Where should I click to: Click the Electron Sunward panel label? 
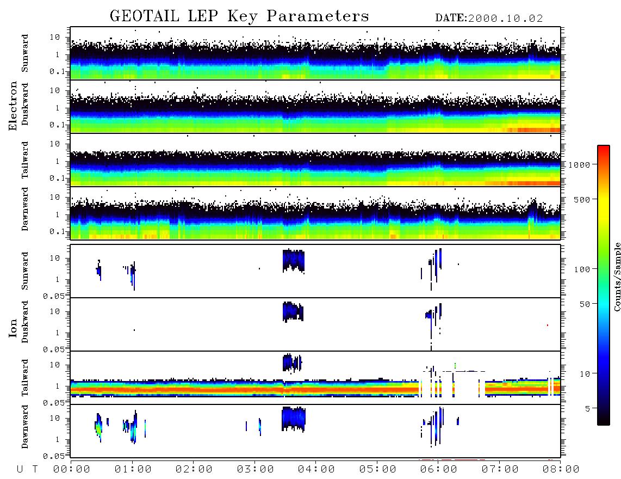tap(25, 53)
